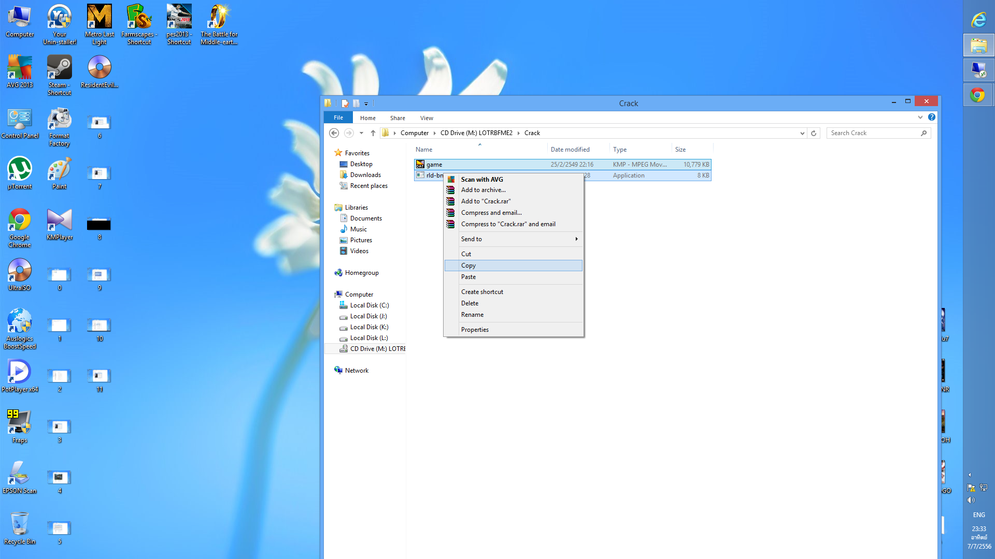
Task: Choose Scan with AVG option
Action: 482,180
